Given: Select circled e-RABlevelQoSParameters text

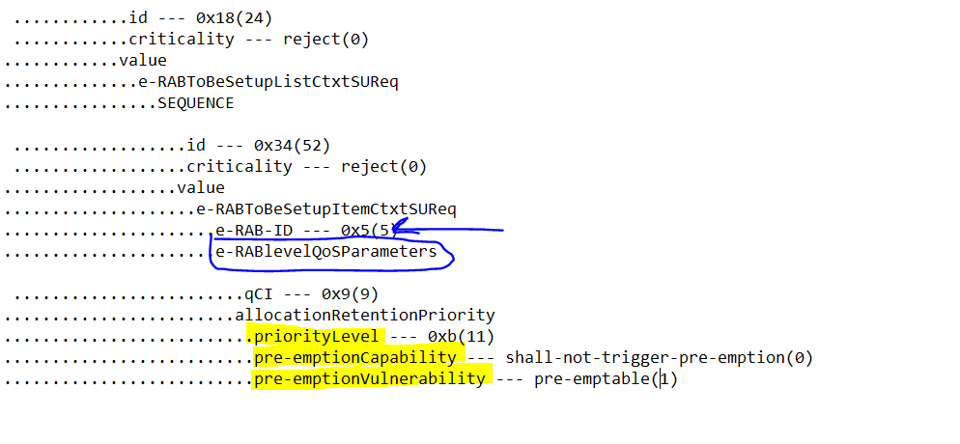Looking at the screenshot, I should tap(326, 251).
